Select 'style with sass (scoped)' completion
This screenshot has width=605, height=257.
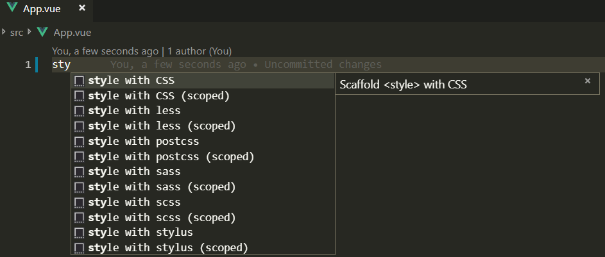[x=162, y=187]
